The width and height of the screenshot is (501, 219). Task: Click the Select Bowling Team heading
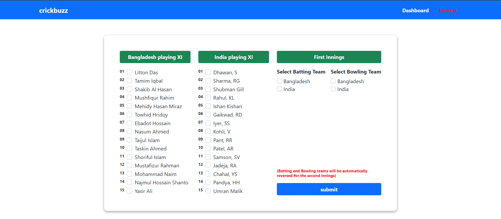coord(356,72)
